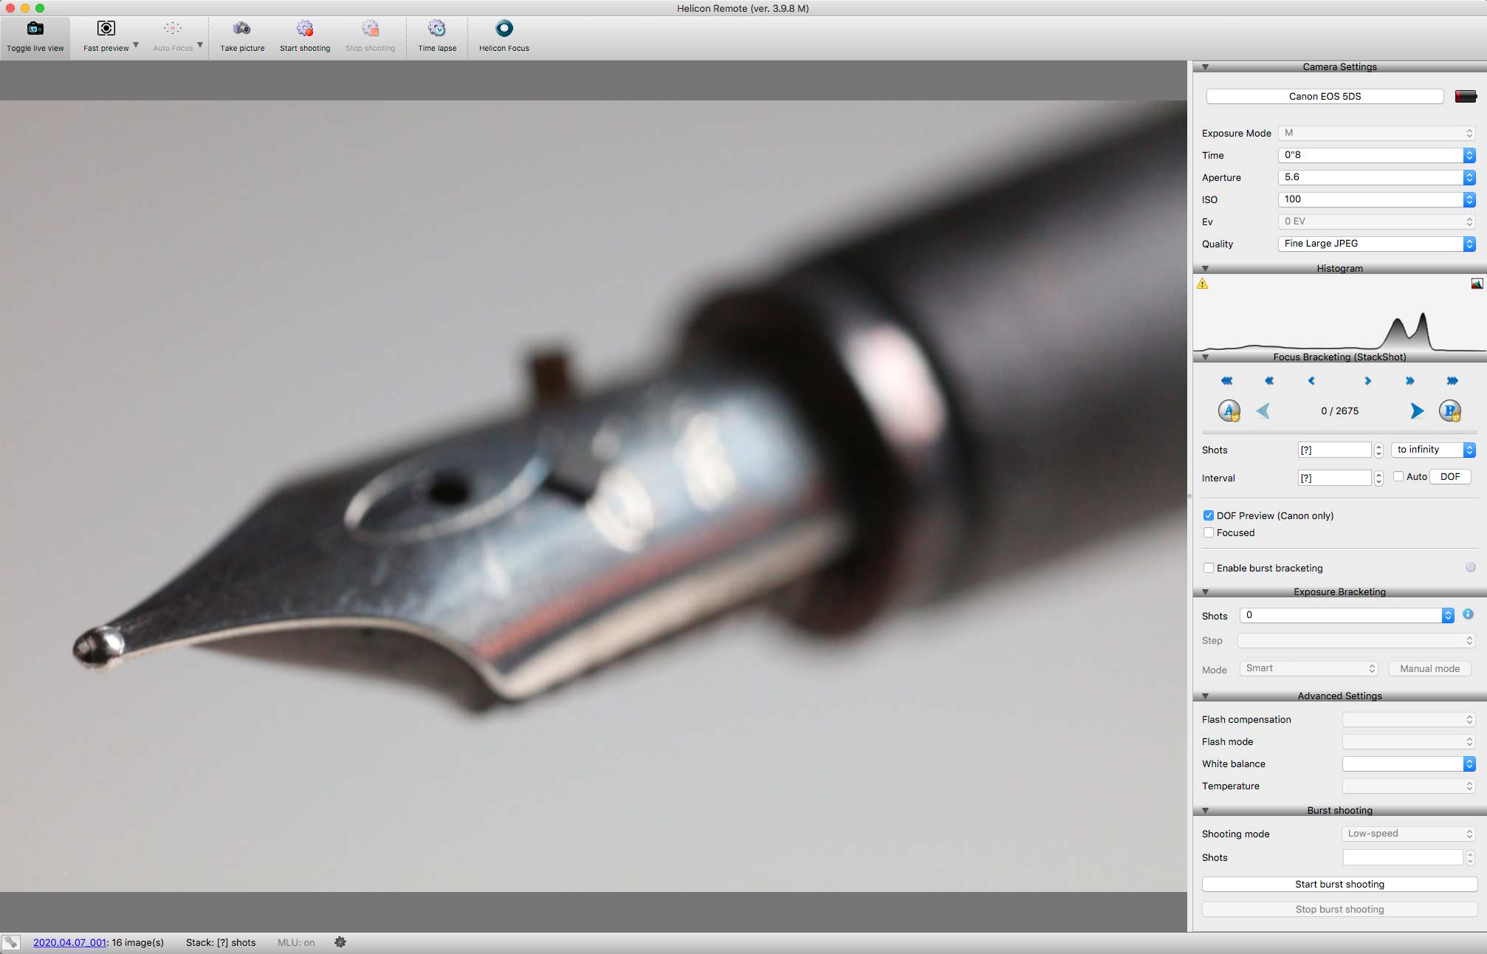The image size is (1487, 954).
Task: Open the Quality dropdown
Action: pyautogui.click(x=1376, y=244)
